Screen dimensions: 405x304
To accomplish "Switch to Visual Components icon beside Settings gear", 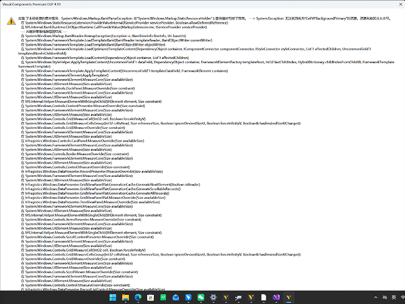I will click(226, 297).
